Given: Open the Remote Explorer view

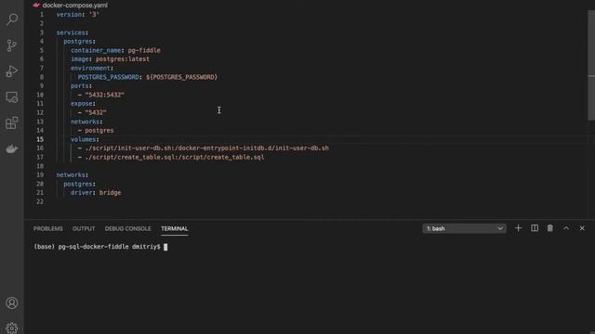Looking at the screenshot, I should (x=12, y=96).
